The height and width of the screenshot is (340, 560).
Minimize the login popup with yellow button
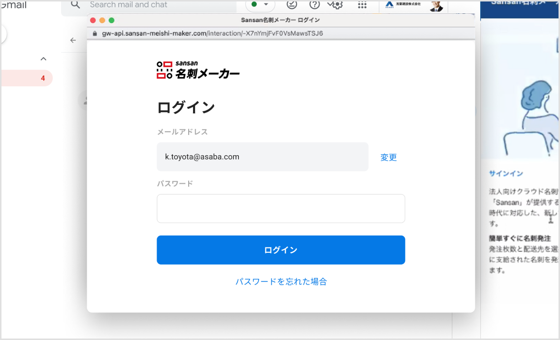coord(102,20)
